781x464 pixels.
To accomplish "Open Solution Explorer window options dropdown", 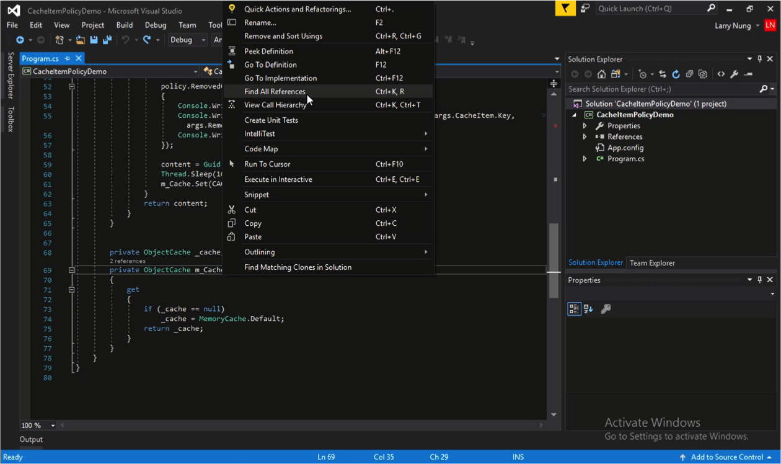I will 749,59.
